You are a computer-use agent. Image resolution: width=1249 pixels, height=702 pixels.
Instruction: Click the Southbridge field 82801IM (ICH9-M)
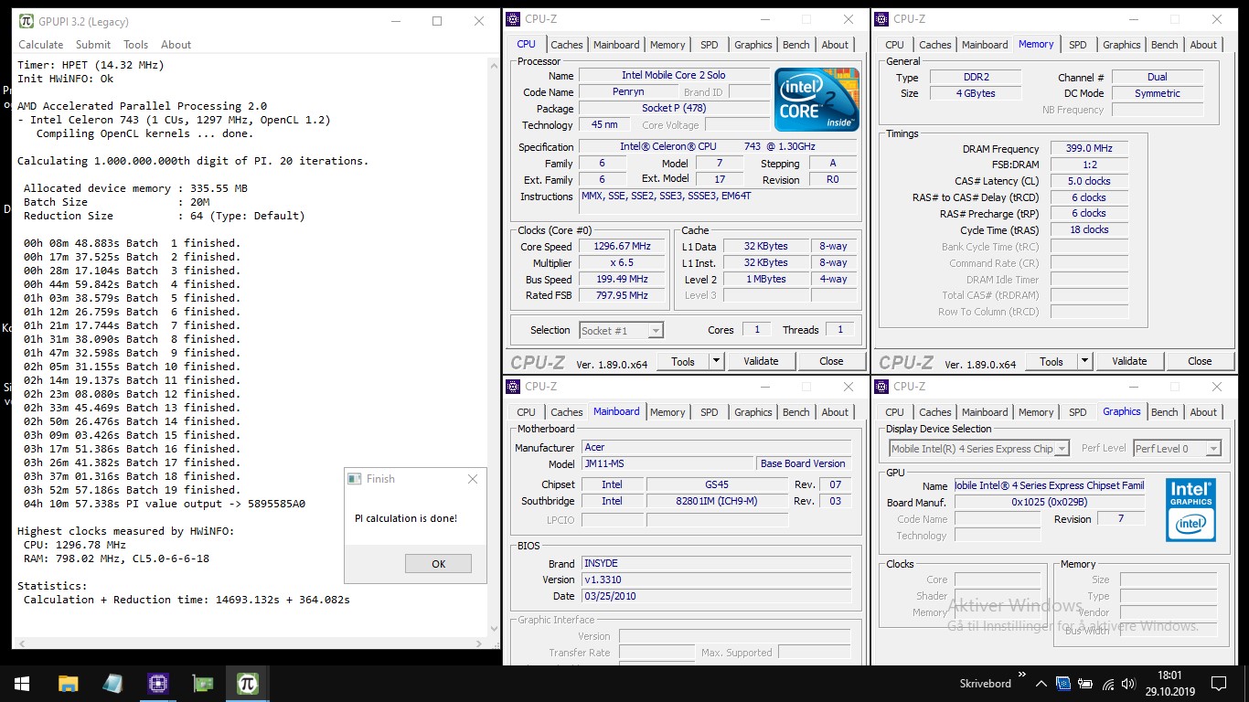(x=717, y=502)
